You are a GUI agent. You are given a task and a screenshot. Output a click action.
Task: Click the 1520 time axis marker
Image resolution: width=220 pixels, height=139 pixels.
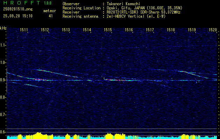(213, 30)
